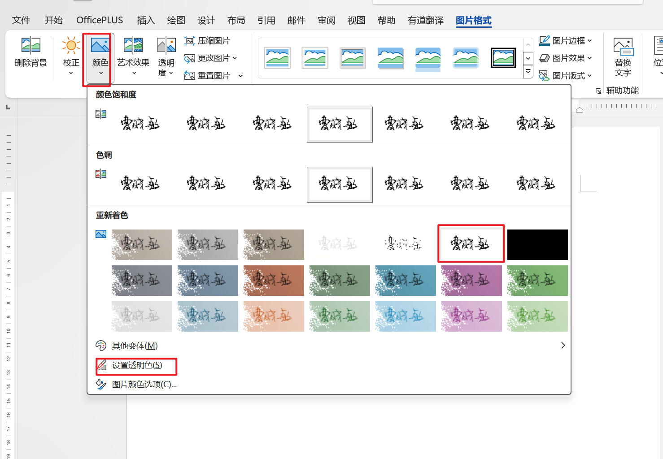663x459 pixels.
Task: Open the OfficePLUS tab
Action: [x=100, y=20]
